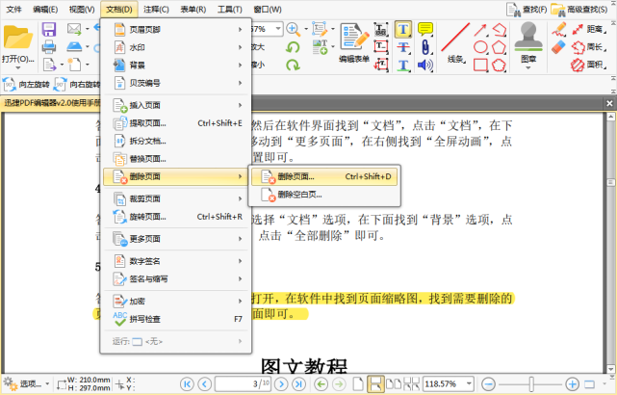Go to previous page button

(x=205, y=383)
